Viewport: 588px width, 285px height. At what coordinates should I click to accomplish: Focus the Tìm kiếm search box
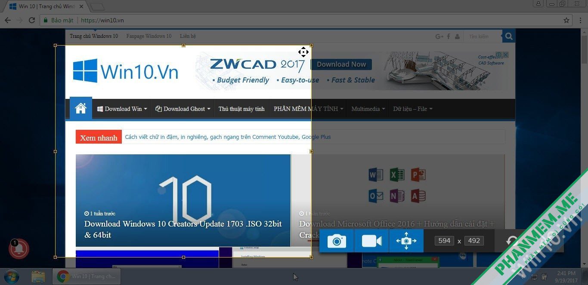click(x=483, y=37)
